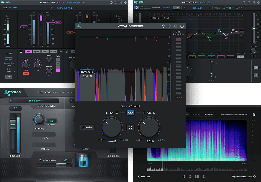Click the De-Esser Assist button
The width and height of the screenshot is (261, 182).
point(87,127)
